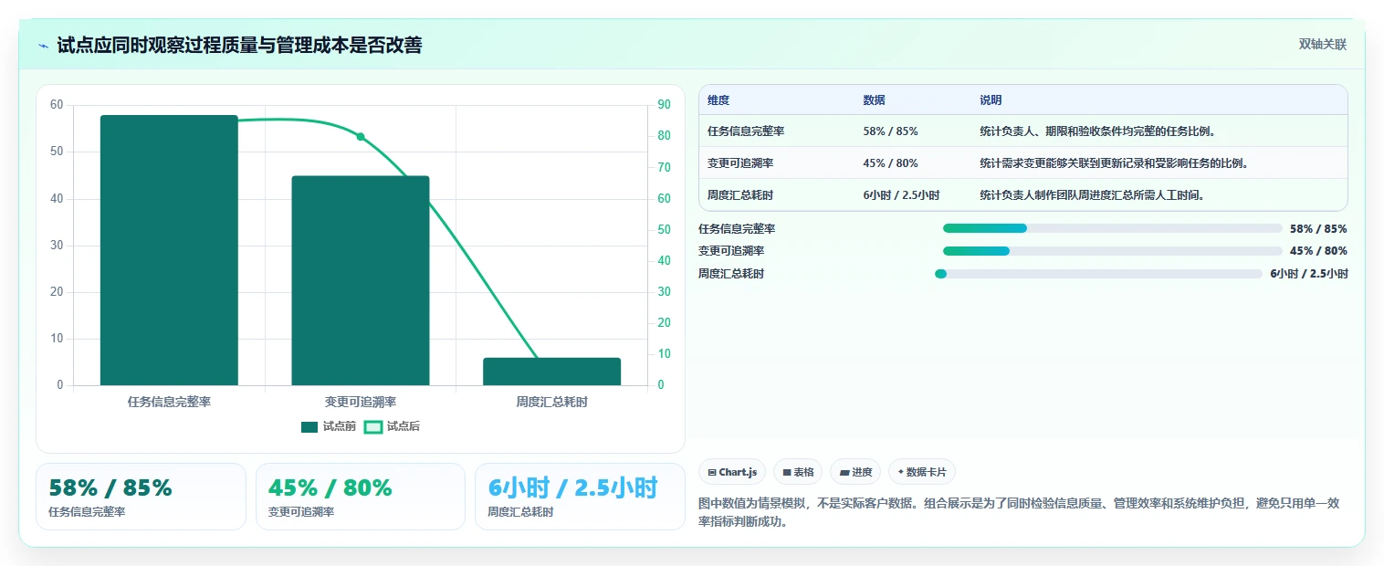Click the 周度汇总耗时 x-axis label
The image size is (1384, 566).
tap(551, 402)
